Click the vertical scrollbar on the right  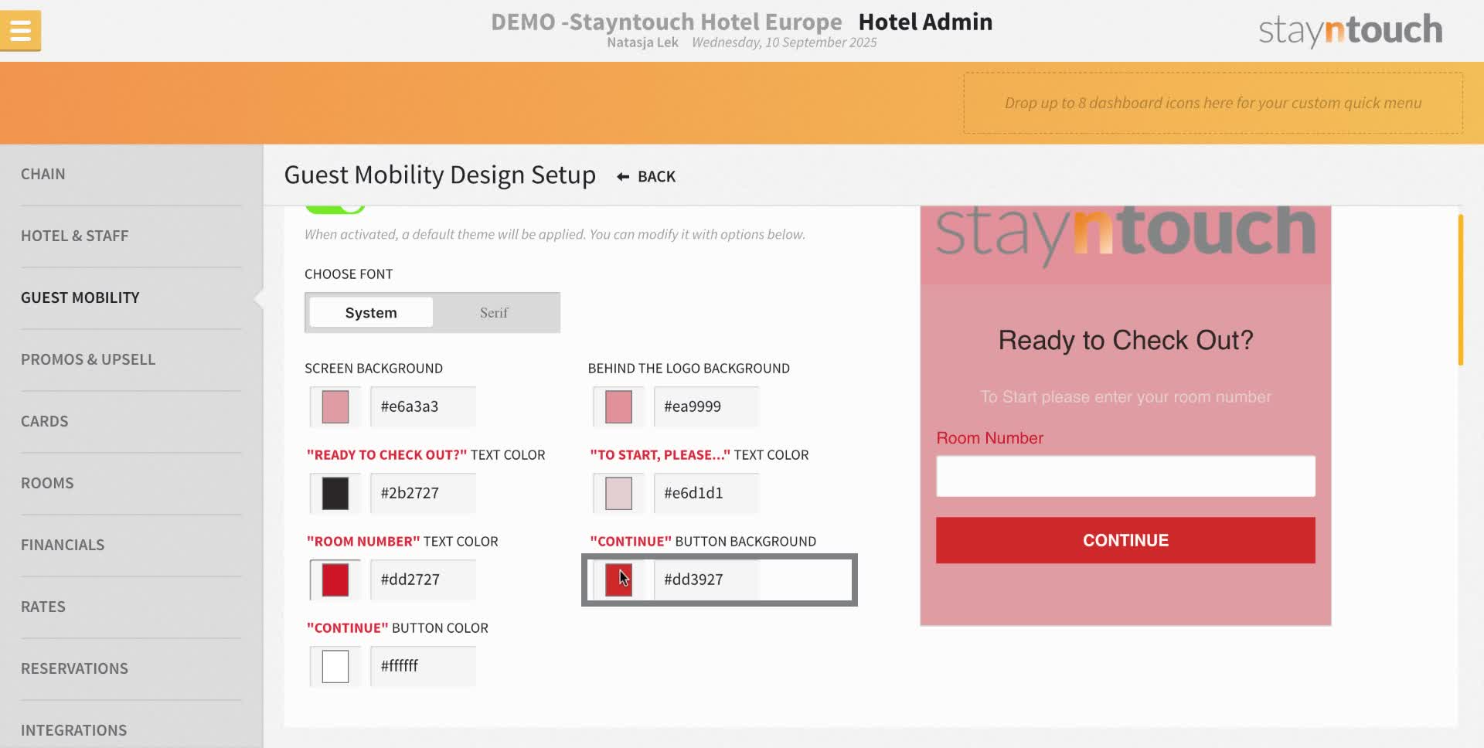pyautogui.click(x=1461, y=290)
